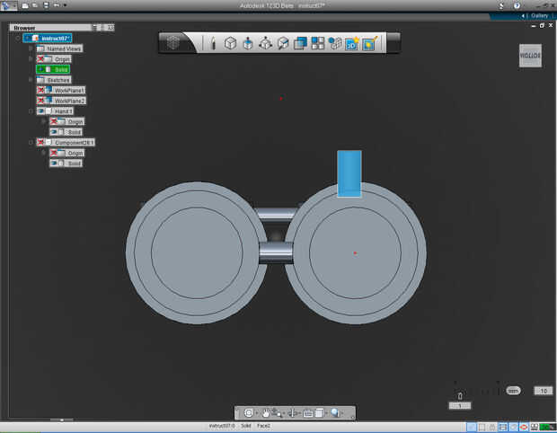Select the Sketches tree item
Screen dimensions: 557x433
(54, 80)
